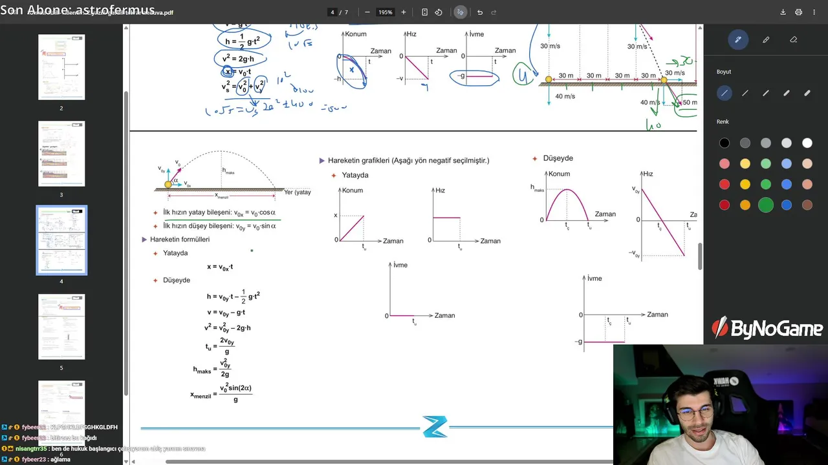
Task: Print the PDF document
Action: click(x=798, y=12)
